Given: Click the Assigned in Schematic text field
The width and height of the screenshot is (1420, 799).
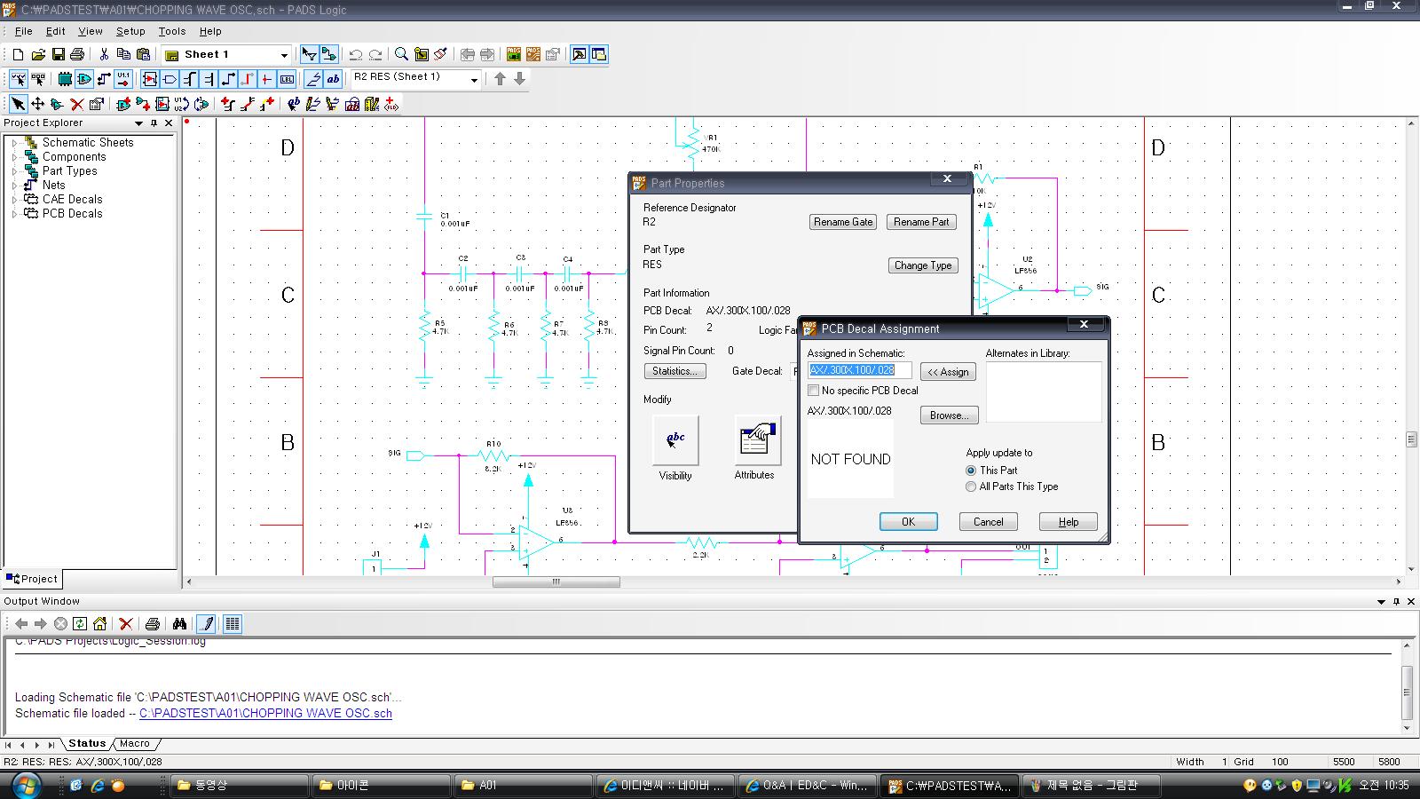Looking at the screenshot, I should 859,370.
